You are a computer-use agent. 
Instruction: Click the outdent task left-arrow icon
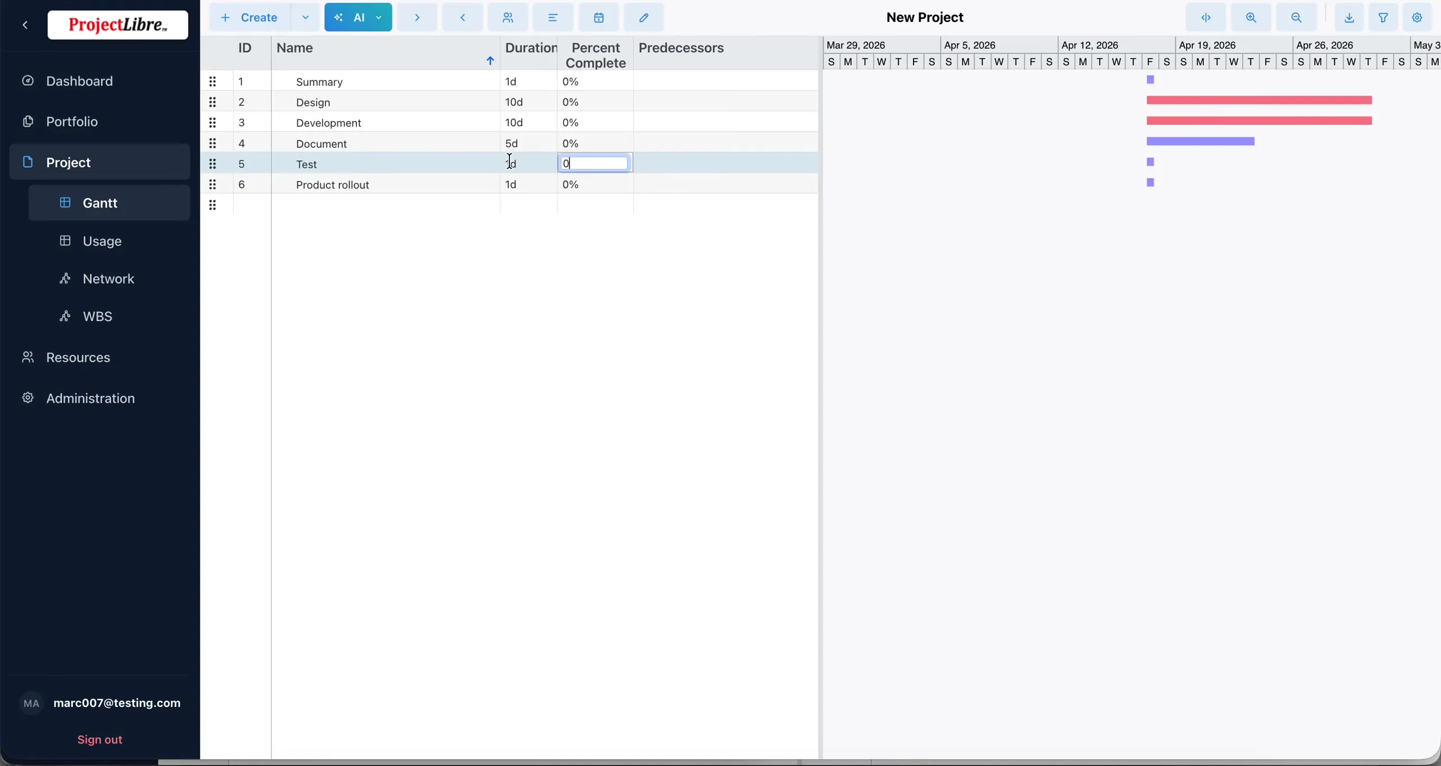(463, 17)
